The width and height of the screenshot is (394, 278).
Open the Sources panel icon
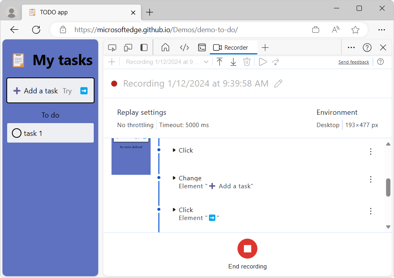pos(184,47)
